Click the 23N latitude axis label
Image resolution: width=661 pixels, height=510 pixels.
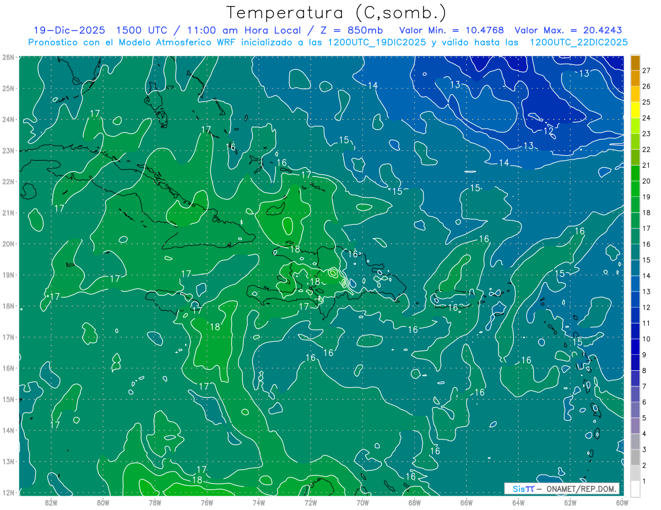pyautogui.click(x=8, y=150)
